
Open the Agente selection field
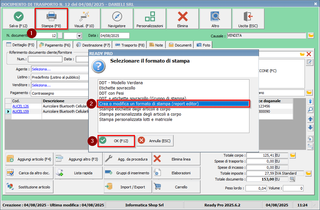pyautogui.click(x=59, y=69)
